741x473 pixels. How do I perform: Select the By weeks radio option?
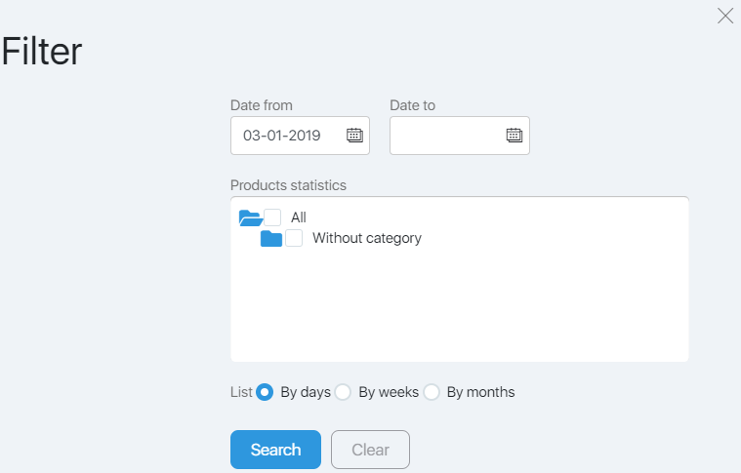[343, 392]
